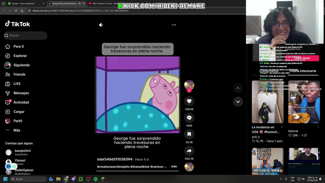The width and height of the screenshot is (325, 183).
Task: Open the Perfil page
Action: click(x=14, y=121)
